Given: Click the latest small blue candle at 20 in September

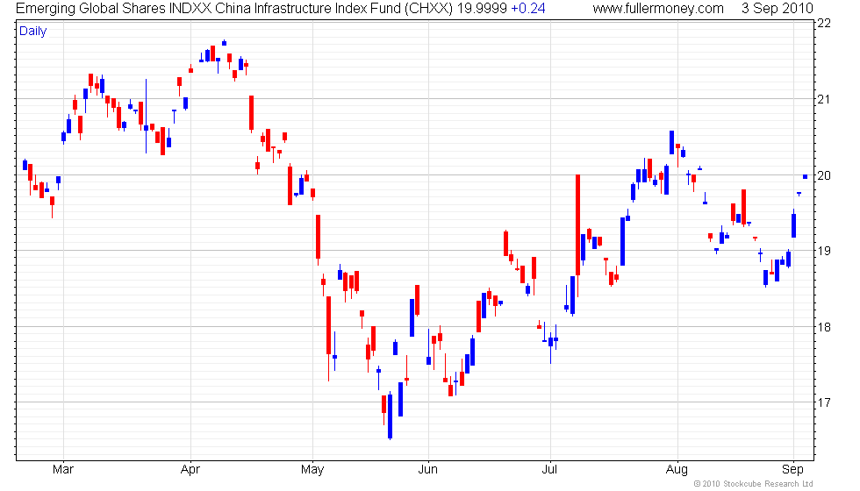Looking at the screenshot, I should (806, 176).
